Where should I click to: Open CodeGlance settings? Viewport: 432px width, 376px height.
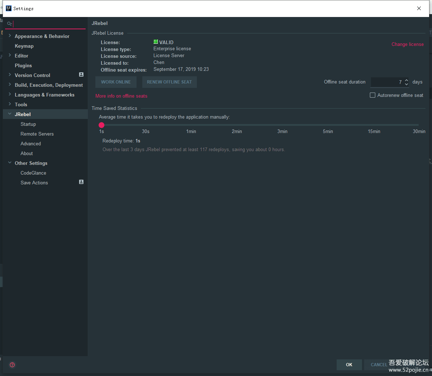coord(33,173)
